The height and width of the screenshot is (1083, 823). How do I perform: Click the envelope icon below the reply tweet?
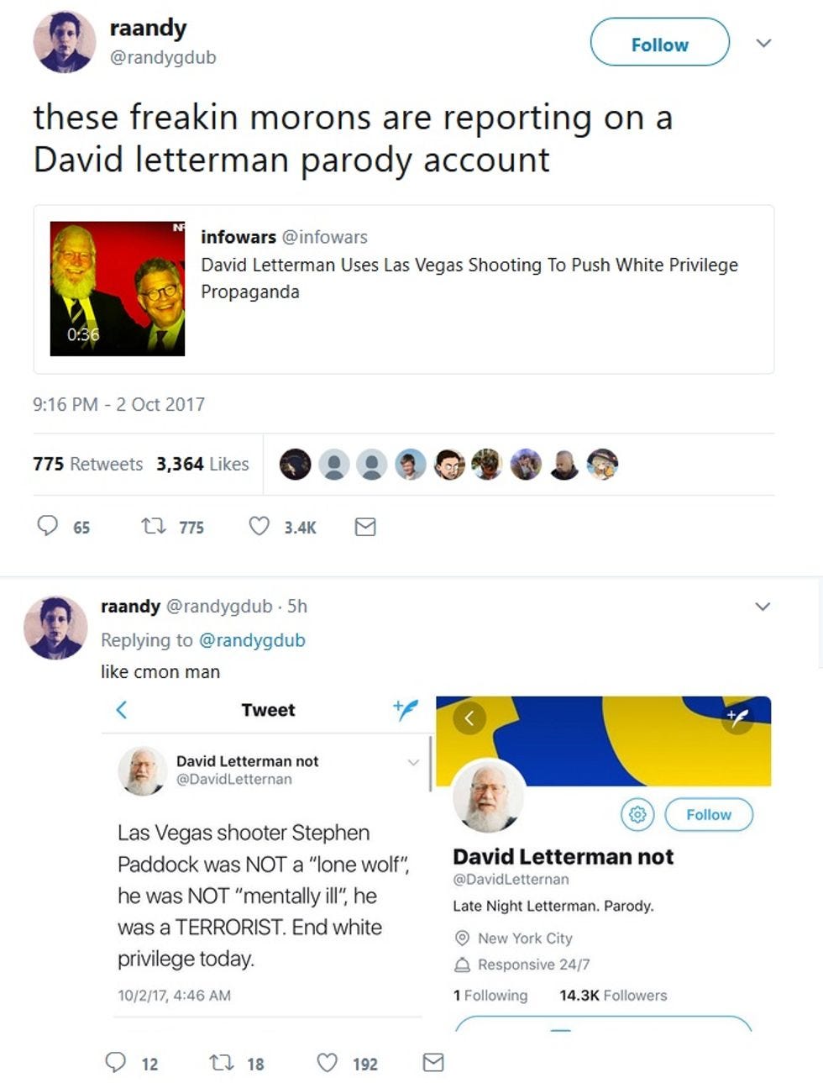pos(433,1063)
